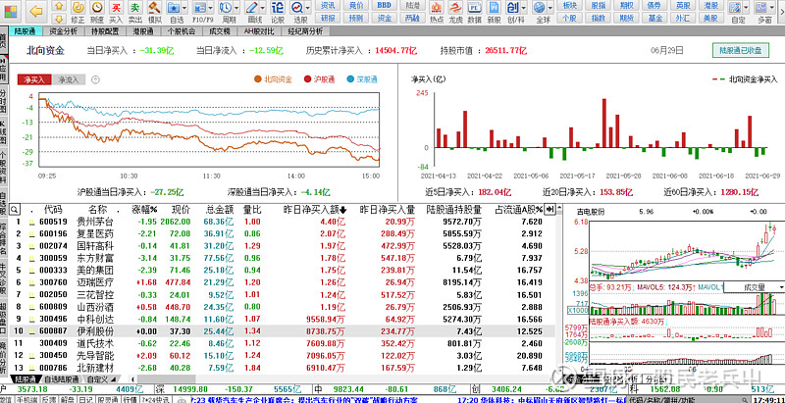785x403 pixels.
Task: Toggle the 北向资金 line legend
Action: [x=273, y=79]
